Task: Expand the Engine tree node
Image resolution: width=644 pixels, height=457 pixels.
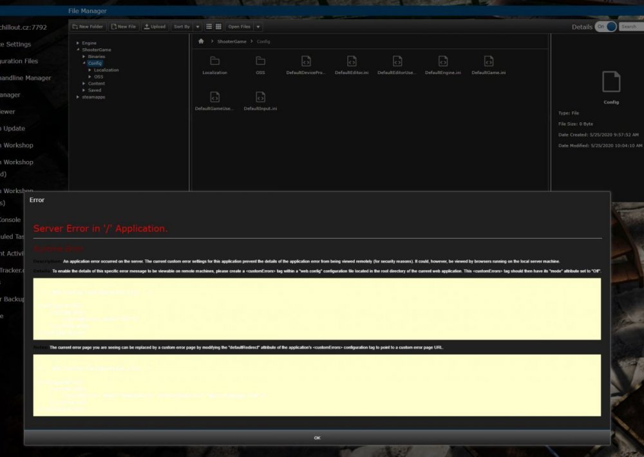Action: (77, 43)
